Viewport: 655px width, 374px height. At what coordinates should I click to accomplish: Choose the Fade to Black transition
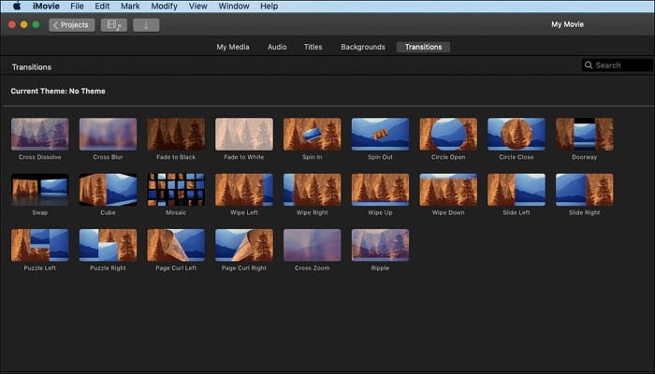click(x=176, y=134)
